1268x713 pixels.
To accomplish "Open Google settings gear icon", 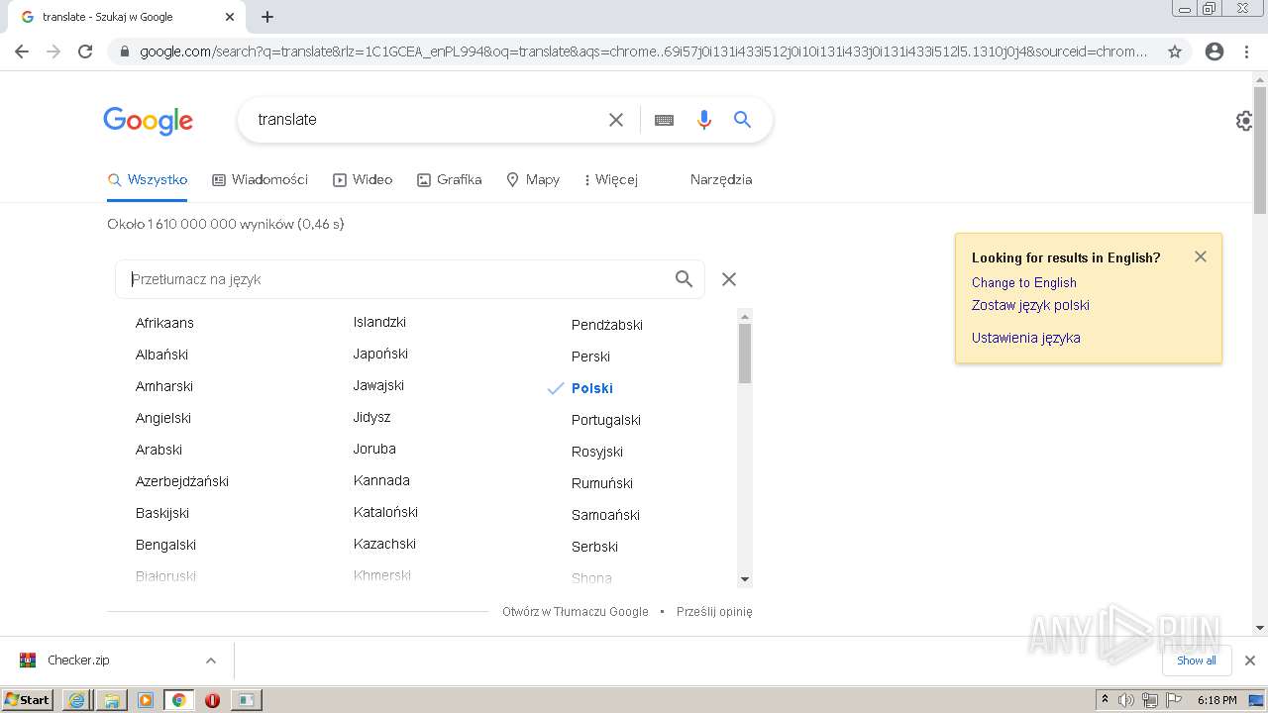I will (x=1245, y=121).
